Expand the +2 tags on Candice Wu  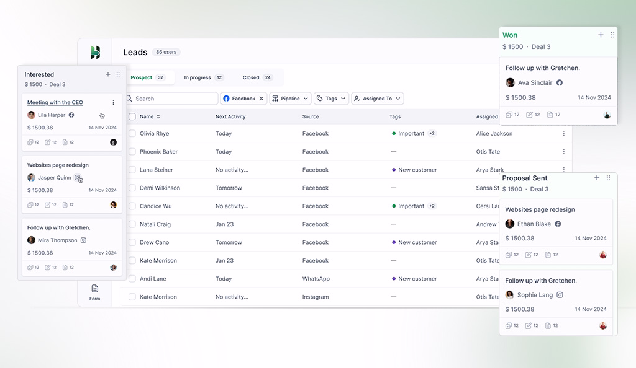[432, 206]
